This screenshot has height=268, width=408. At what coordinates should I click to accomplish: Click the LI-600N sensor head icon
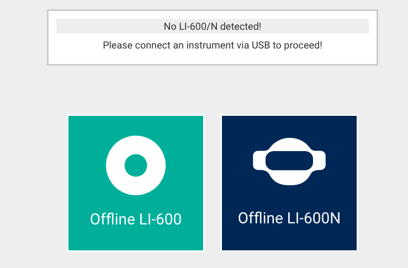289,162
